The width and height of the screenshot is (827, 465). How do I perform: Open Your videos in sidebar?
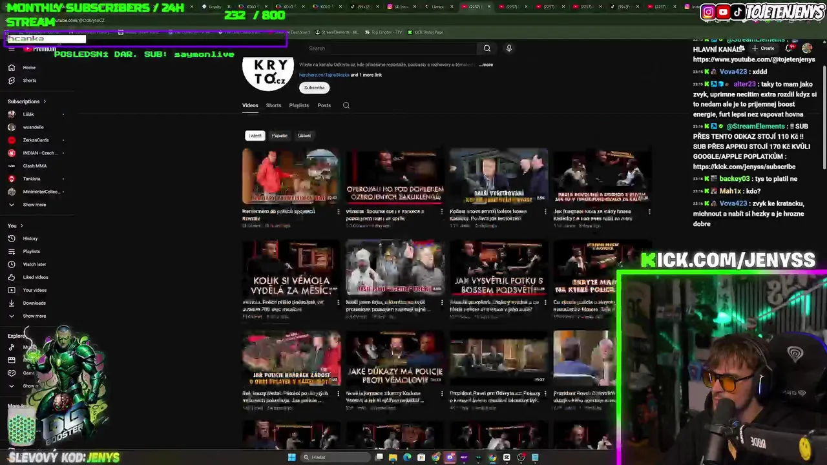[34, 291]
